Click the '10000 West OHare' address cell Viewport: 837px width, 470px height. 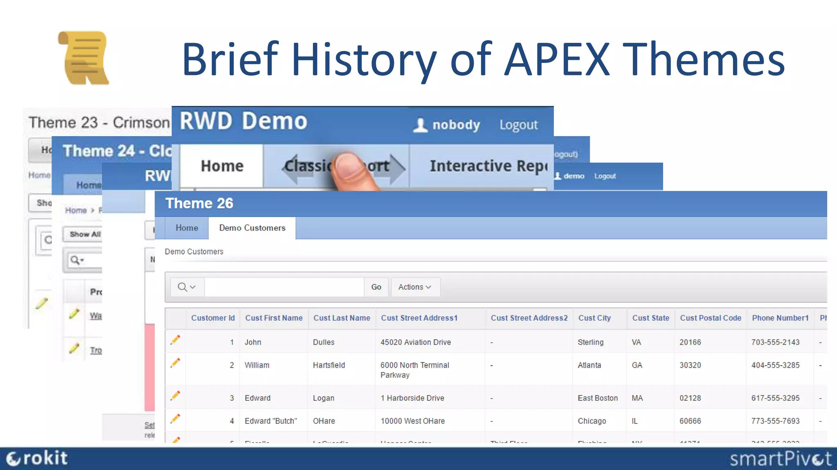point(413,421)
